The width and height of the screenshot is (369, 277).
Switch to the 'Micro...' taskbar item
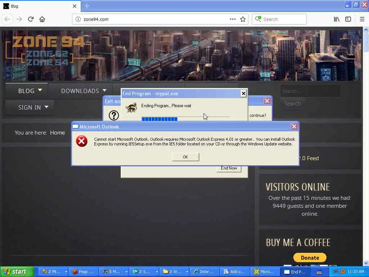(265, 272)
